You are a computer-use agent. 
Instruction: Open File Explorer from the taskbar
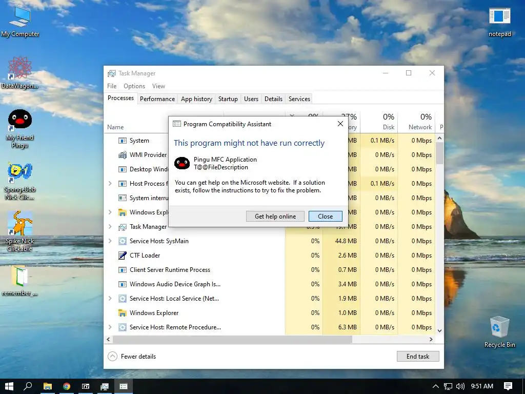48,386
